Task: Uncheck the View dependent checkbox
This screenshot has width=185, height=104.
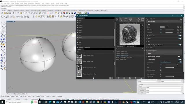Action: click(x=161, y=74)
